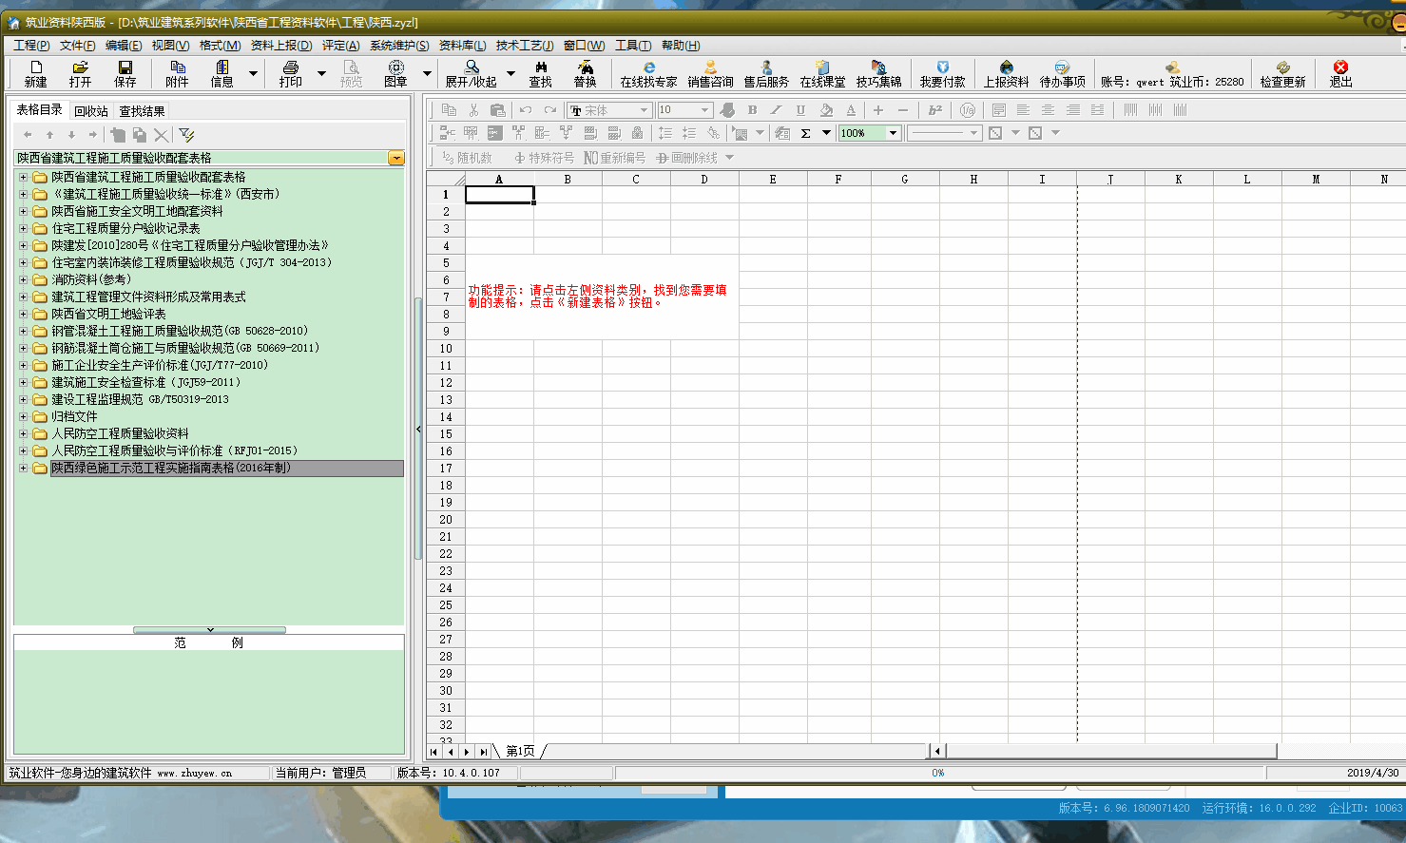Click the 新建 (New) toolbar icon
This screenshot has height=843, width=1406.
click(35, 73)
